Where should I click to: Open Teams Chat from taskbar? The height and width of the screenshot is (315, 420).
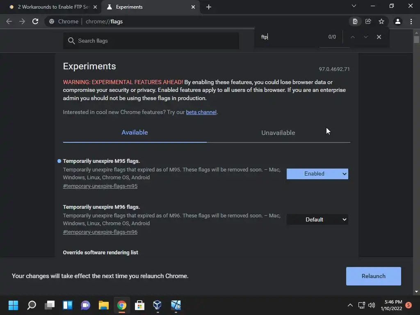(x=85, y=305)
